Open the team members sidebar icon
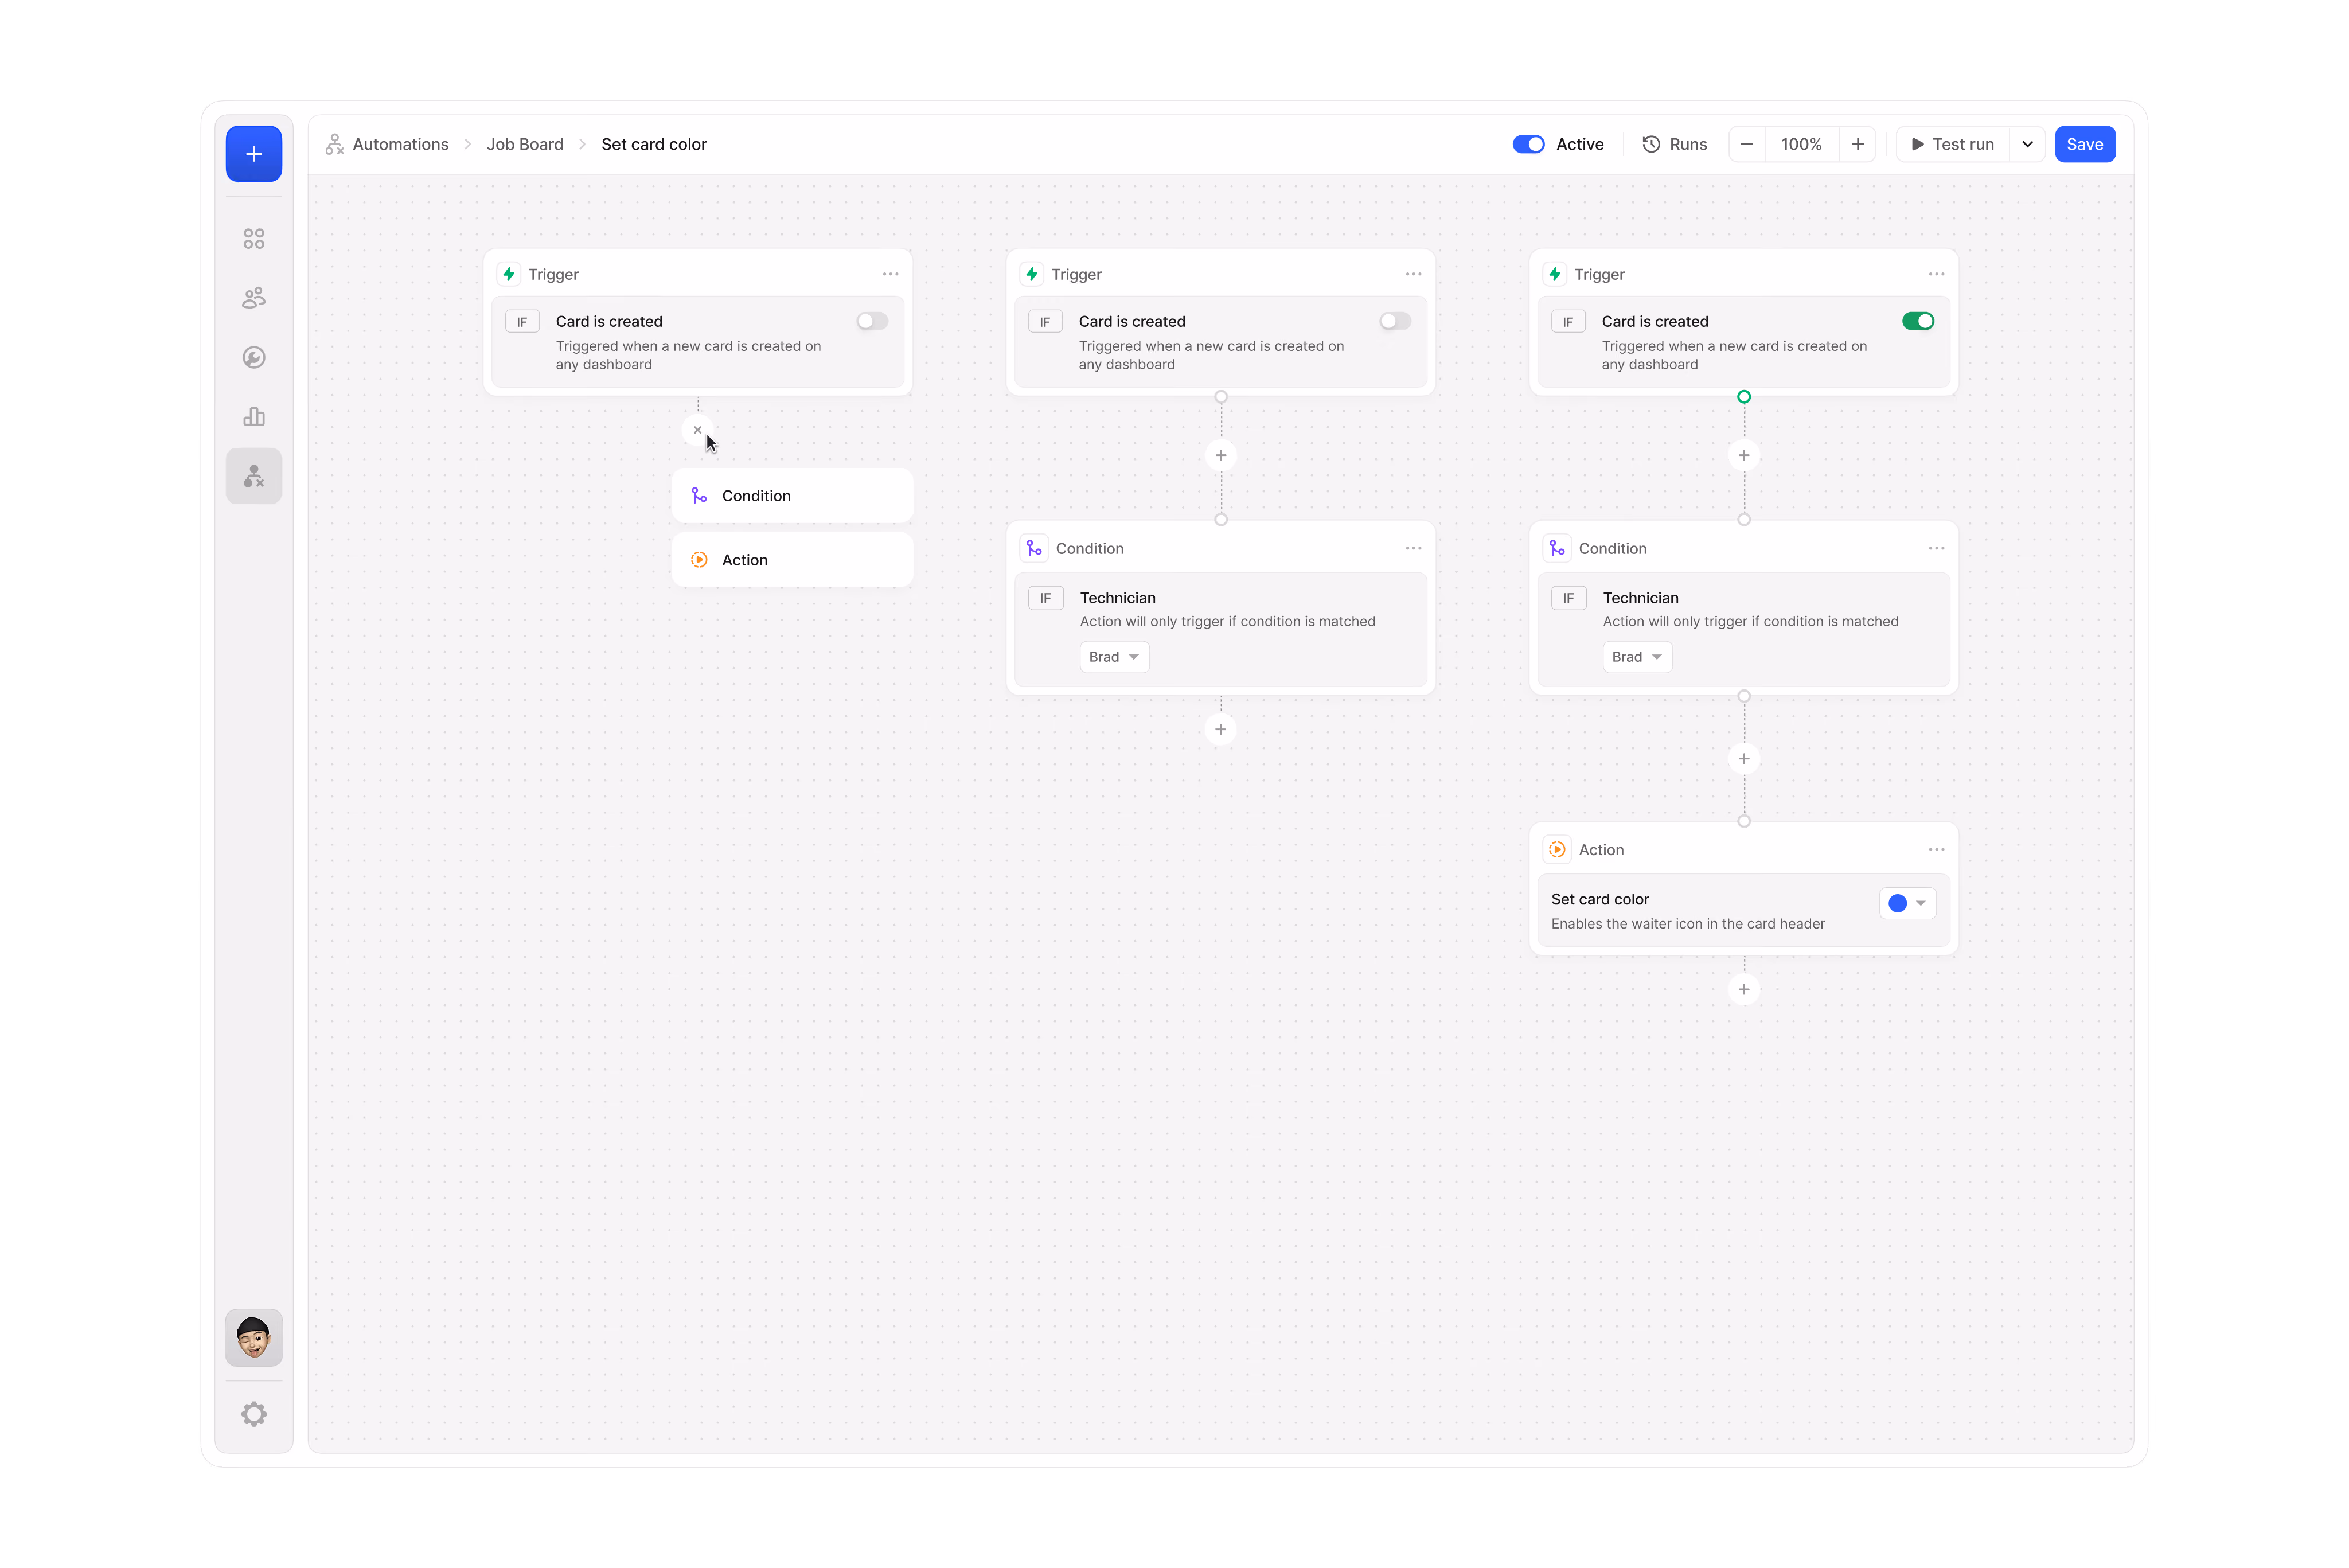Image resolution: width=2349 pixels, height=1568 pixels. [x=254, y=298]
